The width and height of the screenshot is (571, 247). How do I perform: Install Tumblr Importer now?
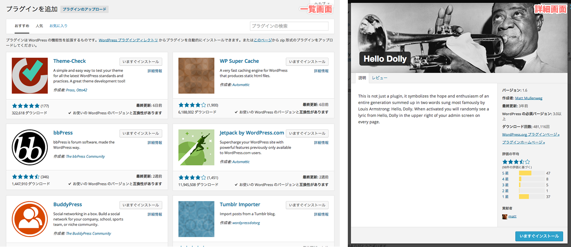pyautogui.click(x=307, y=205)
